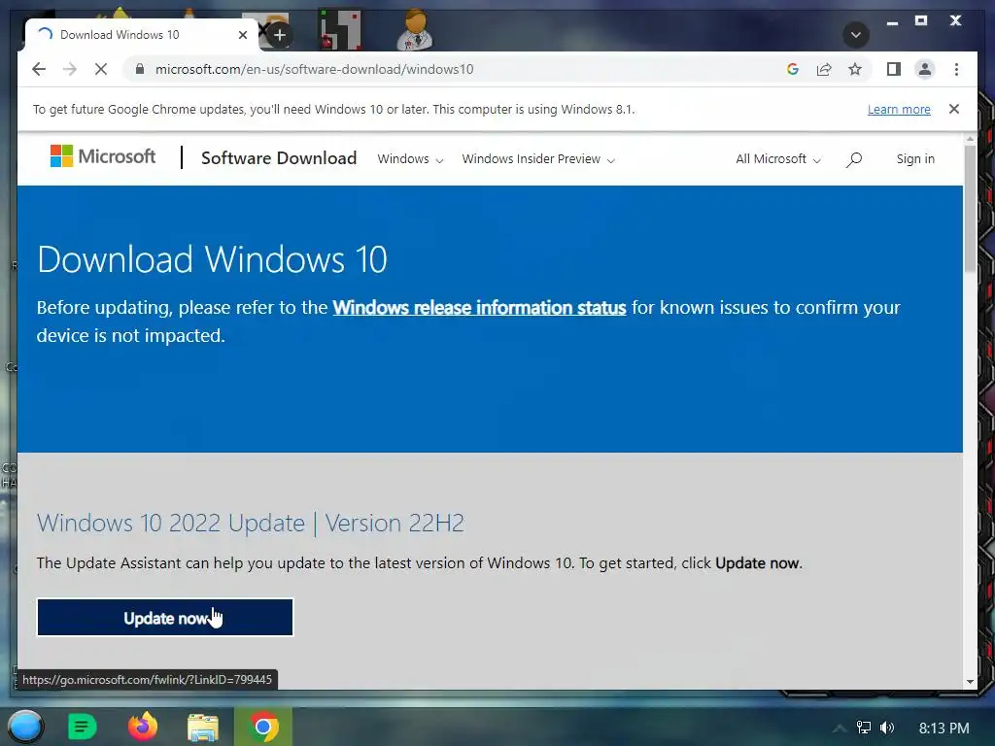Open Windows release information status link
995x746 pixels.
[x=479, y=308]
